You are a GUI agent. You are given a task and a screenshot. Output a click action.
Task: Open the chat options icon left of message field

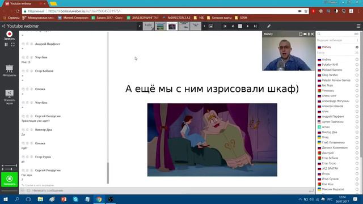click(x=23, y=190)
